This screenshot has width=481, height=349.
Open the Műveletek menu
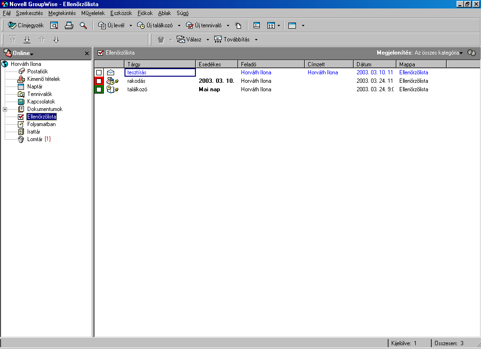(x=93, y=13)
